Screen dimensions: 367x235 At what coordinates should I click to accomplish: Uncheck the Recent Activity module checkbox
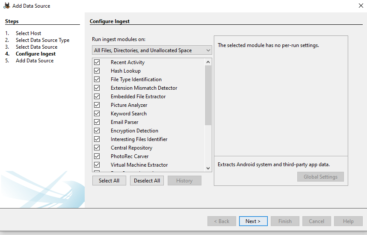(x=97, y=62)
